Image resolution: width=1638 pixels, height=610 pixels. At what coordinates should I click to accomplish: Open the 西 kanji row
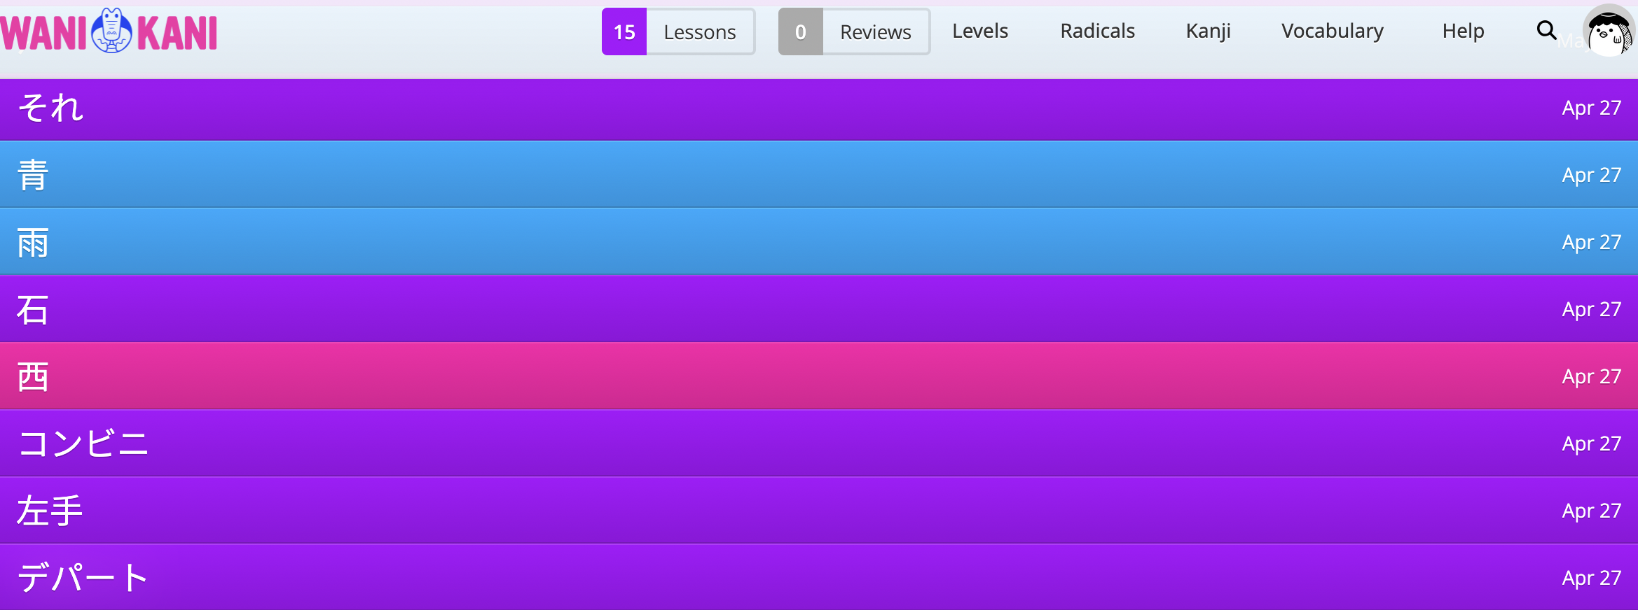click(x=819, y=376)
